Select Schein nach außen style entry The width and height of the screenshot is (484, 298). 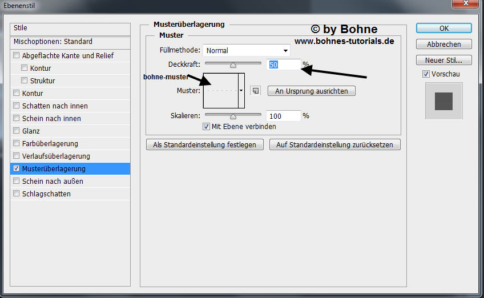point(53,182)
